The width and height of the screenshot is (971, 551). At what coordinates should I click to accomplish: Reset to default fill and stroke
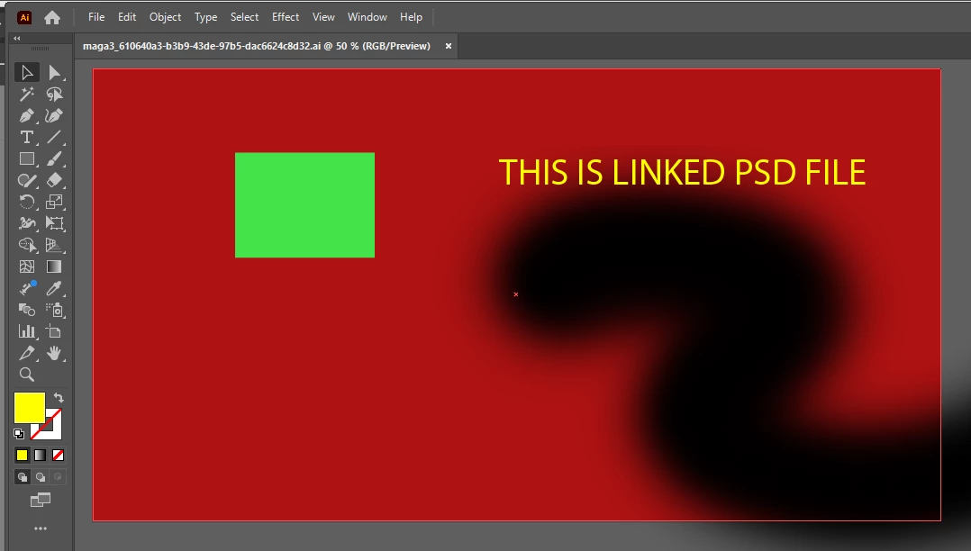click(19, 434)
